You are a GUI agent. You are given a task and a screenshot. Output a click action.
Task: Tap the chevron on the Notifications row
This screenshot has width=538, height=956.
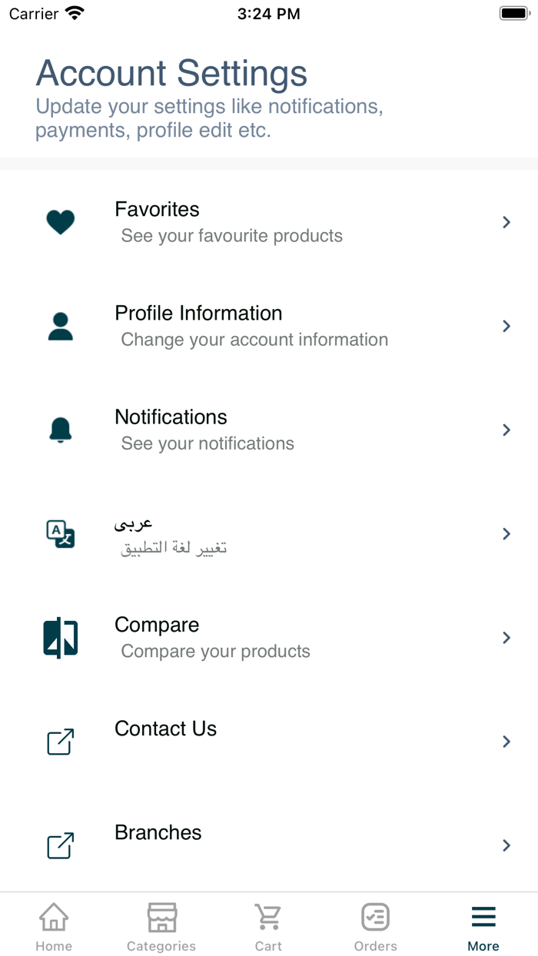pos(506,430)
